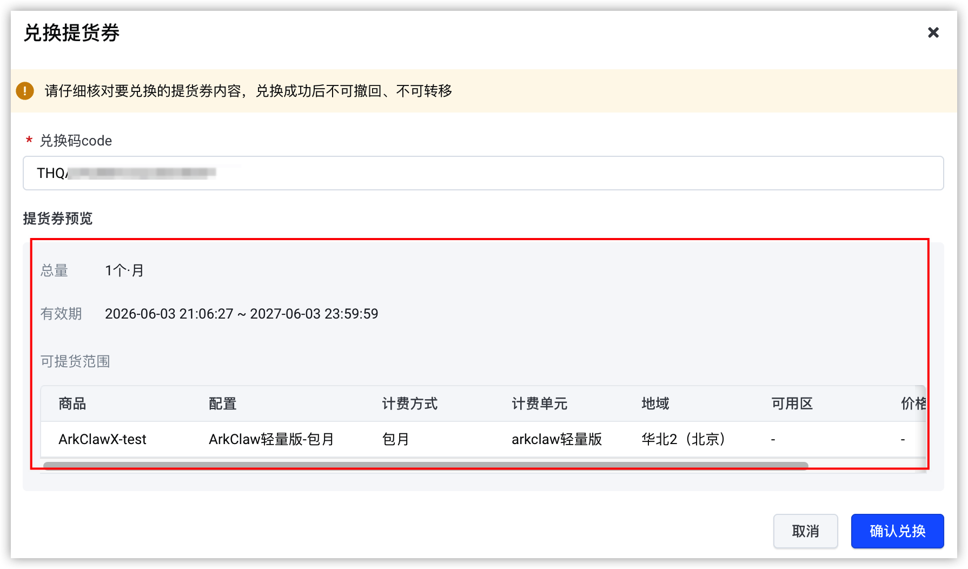This screenshot has height=569, width=968.
Task: Close the 兑换提货券 dialog with X
Action: click(933, 32)
